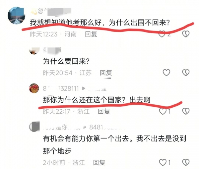Like the 江苏 reply with heart icon
The image size is (199, 169).
pos(166,73)
